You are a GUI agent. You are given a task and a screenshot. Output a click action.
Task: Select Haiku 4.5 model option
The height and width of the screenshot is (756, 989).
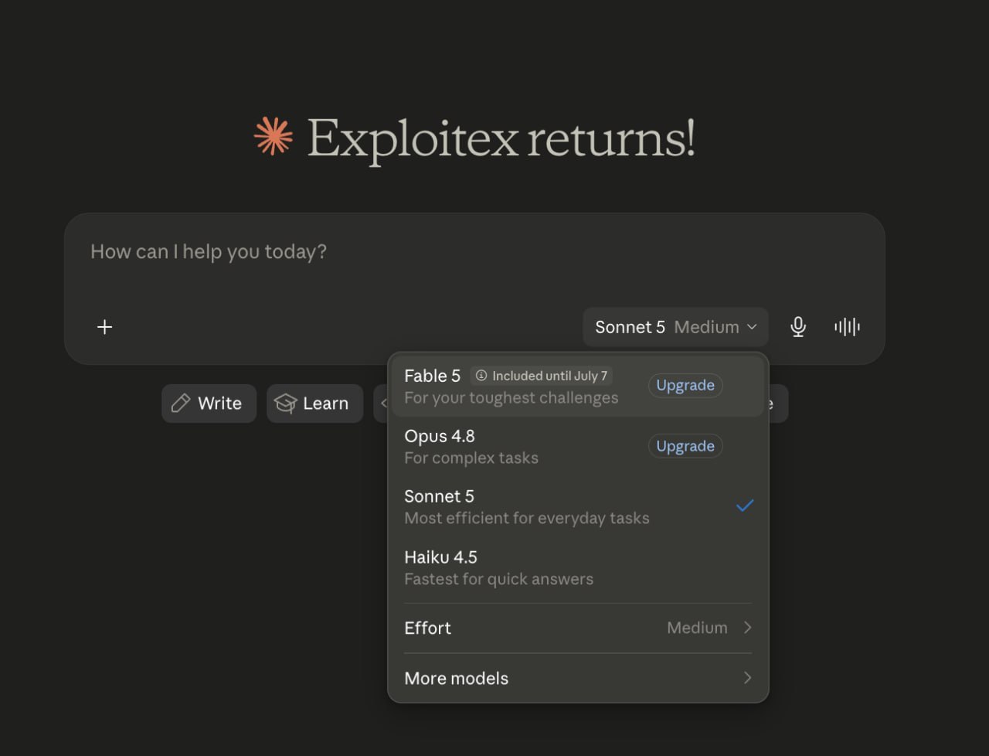(x=578, y=567)
